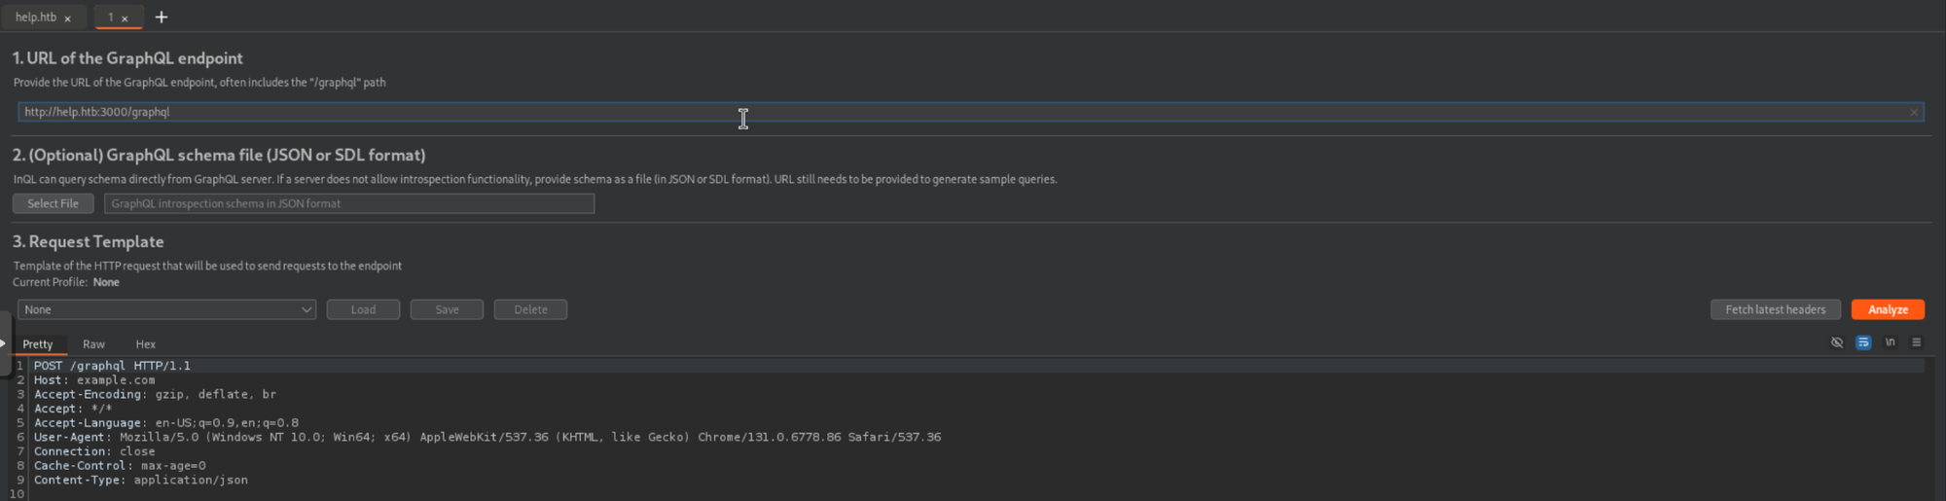1946x501 pixels.
Task: Open the editor hamburger options menu
Action: point(1917,342)
